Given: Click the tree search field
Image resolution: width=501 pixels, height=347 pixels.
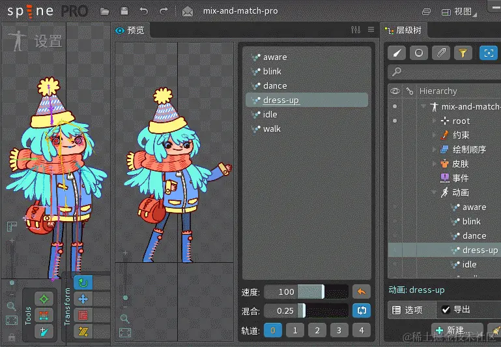Looking at the screenshot, I should pyautogui.click(x=444, y=72).
